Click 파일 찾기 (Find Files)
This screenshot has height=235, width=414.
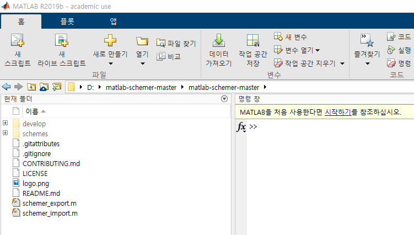click(x=176, y=43)
